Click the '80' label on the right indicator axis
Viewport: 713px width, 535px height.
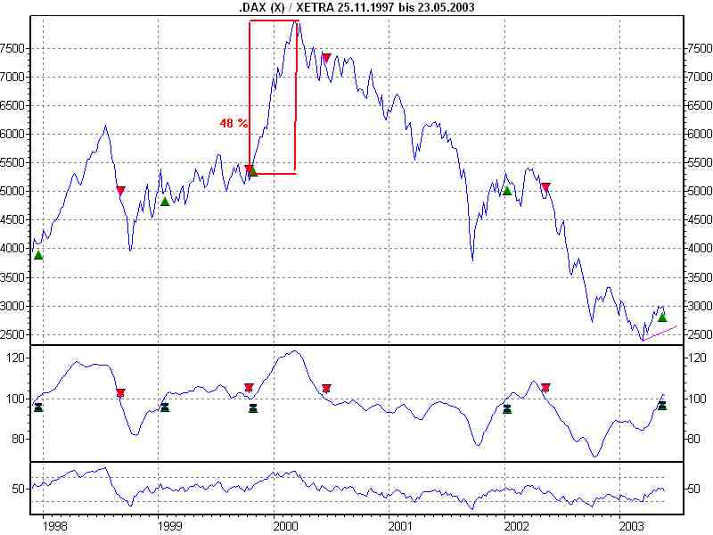[x=693, y=440]
